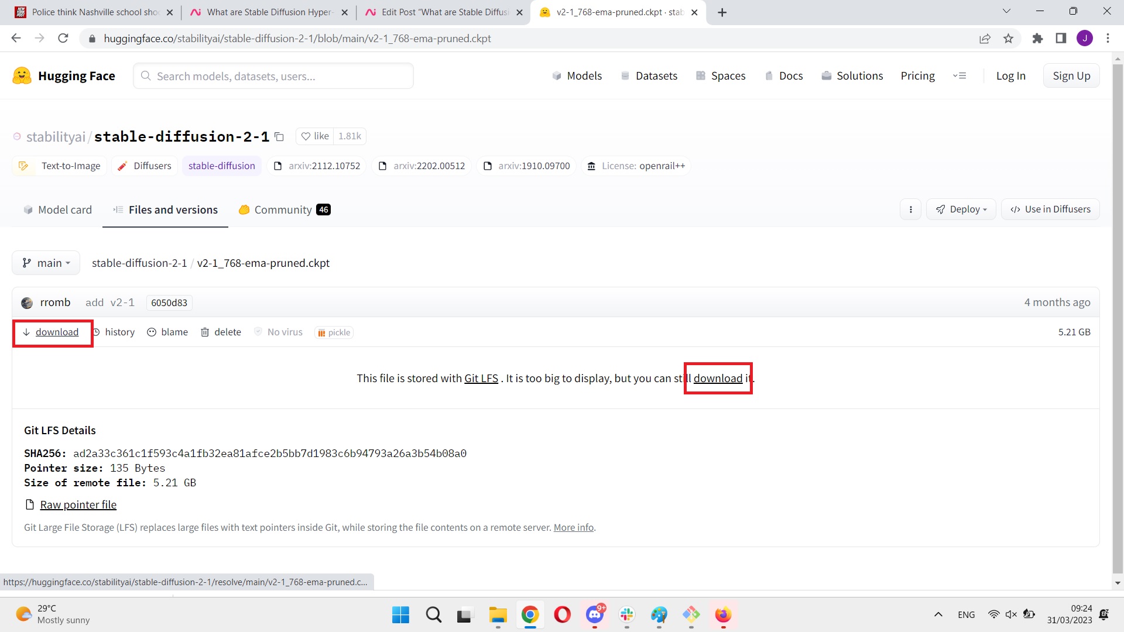Screen dimensions: 1124x632
Task: Toggle the browser side panel icon
Action: click(1061, 39)
